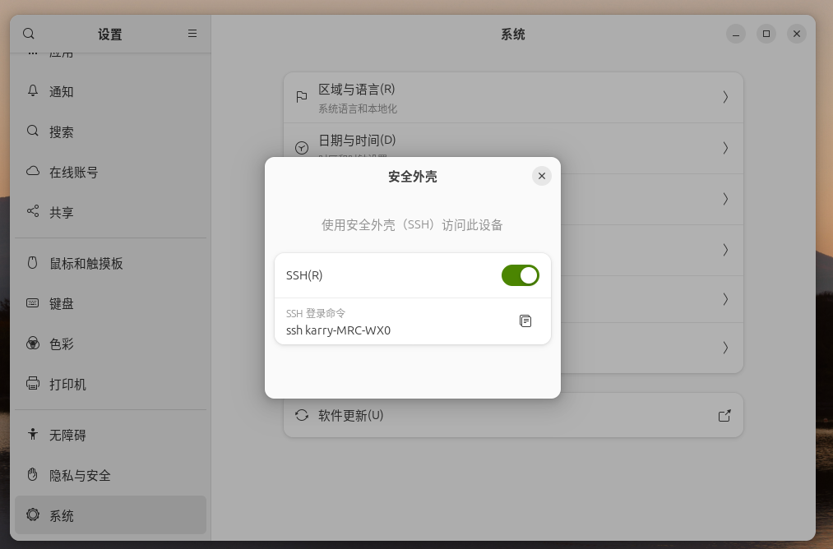Select 通知 in the sidebar

coord(110,91)
